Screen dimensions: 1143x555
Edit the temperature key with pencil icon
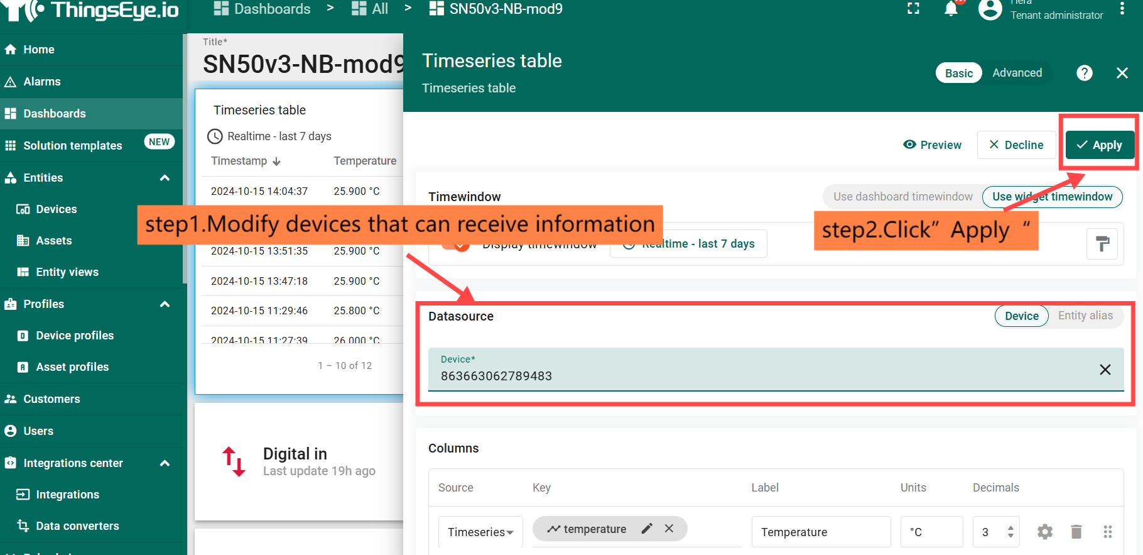[647, 529]
